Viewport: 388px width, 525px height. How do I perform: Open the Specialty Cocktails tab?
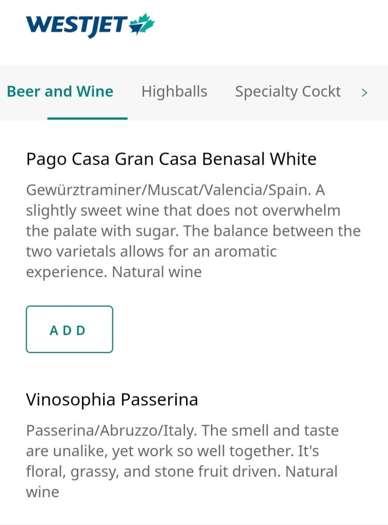288,92
